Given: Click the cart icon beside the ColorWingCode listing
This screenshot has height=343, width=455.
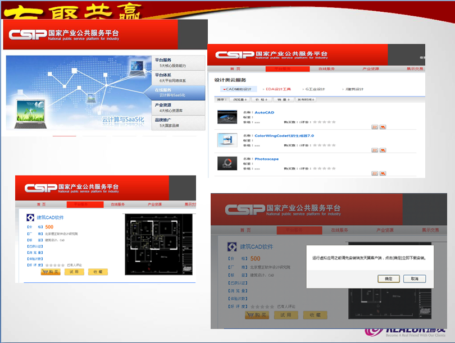Looking at the screenshot, I should [374, 149].
